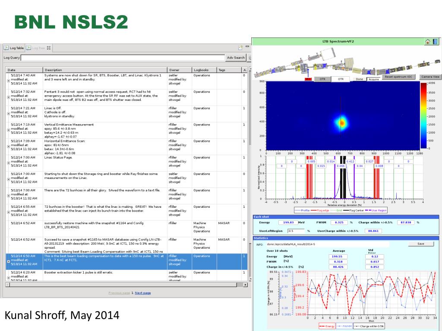Image resolution: width=442 pixels, height=331 pixels.
Task: Select the Charge within 0.5% legend entry
Action: point(369,326)
